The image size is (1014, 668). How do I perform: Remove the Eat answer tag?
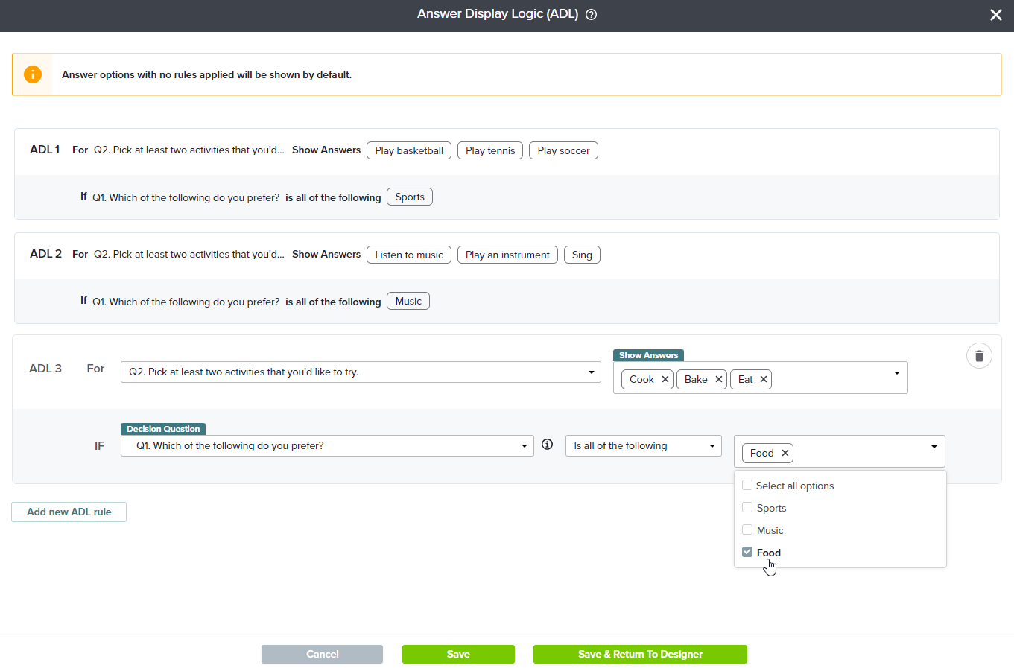pos(763,379)
